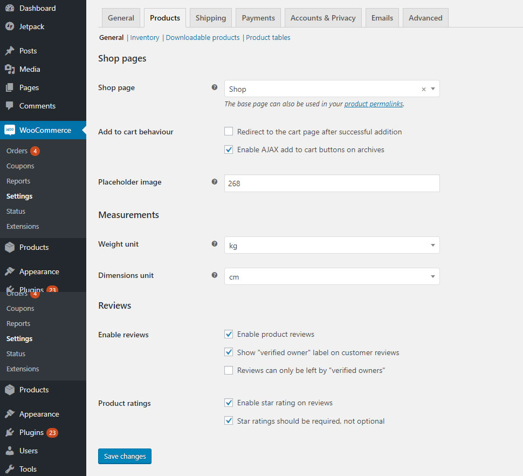Open the Shop page dropdown
Image resolution: width=523 pixels, height=476 pixels.
332,89
